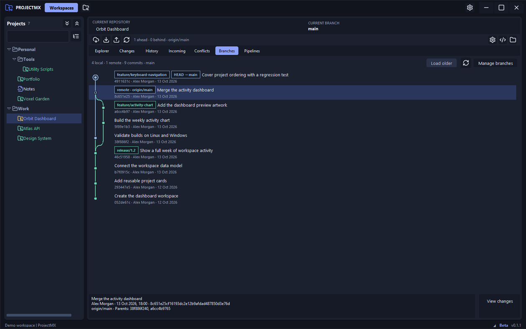The height and width of the screenshot is (329, 526).
Task: Click the current branch name "main"
Action: (313, 29)
